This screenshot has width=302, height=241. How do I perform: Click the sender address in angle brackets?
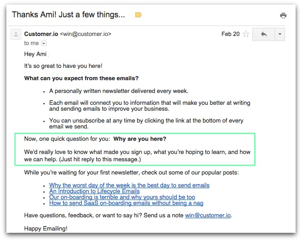pyautogui.click(x=86, y=34)
